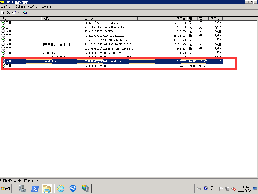Click the blue shield W taskbar icon

pos(73,188)
